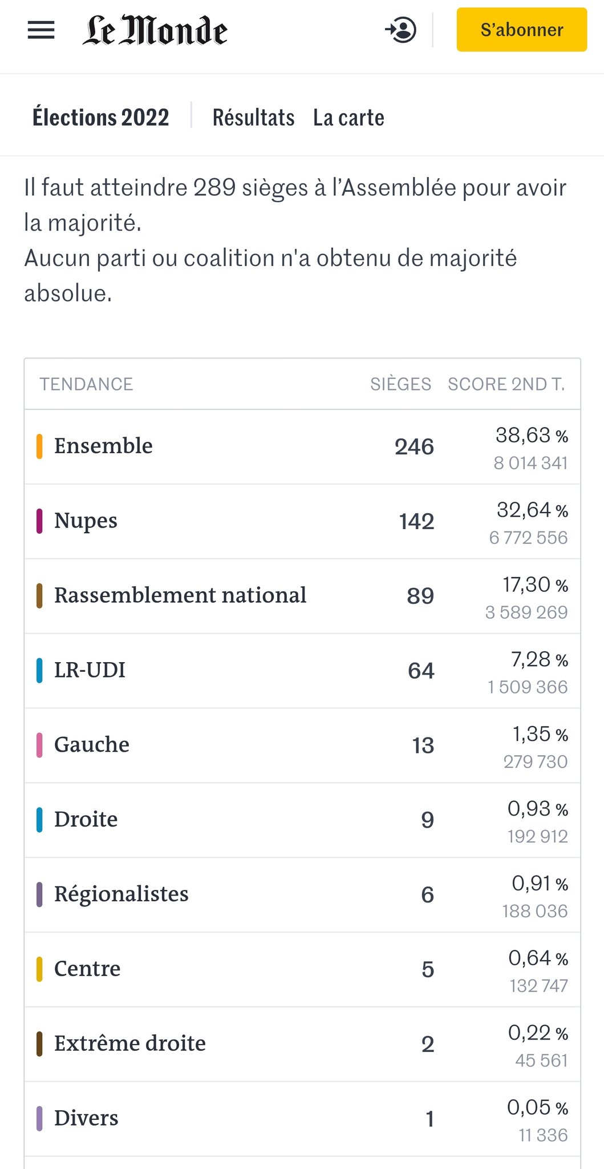Switch to La carte tab

(348, 118)
